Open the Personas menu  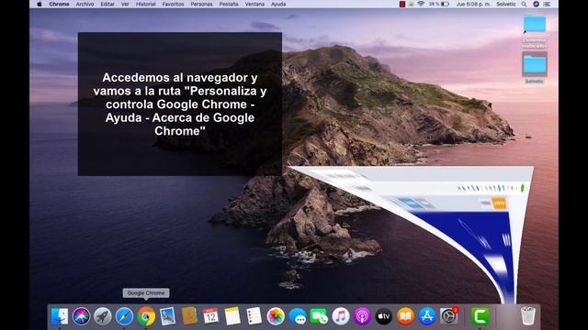click(x=201, y=4)
